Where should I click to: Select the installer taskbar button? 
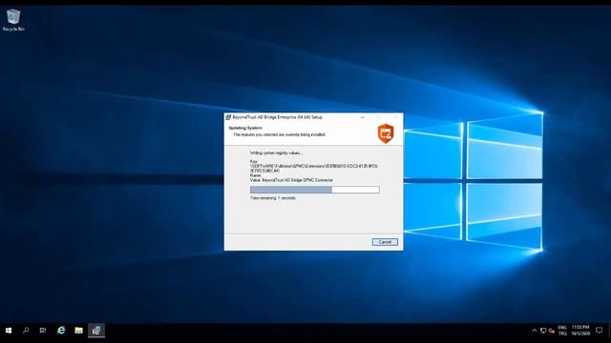[x=96, y=331]
